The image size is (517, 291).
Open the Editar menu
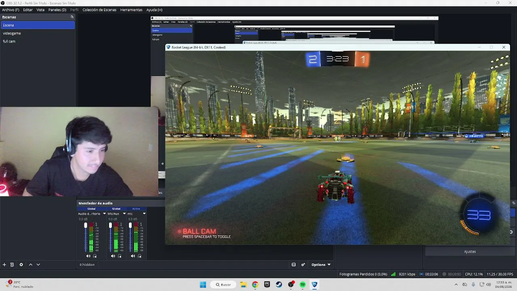[28, 10]
